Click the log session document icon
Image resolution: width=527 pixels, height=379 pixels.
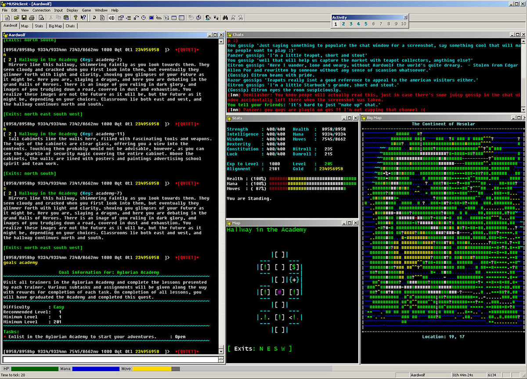[x=102, y=18]
